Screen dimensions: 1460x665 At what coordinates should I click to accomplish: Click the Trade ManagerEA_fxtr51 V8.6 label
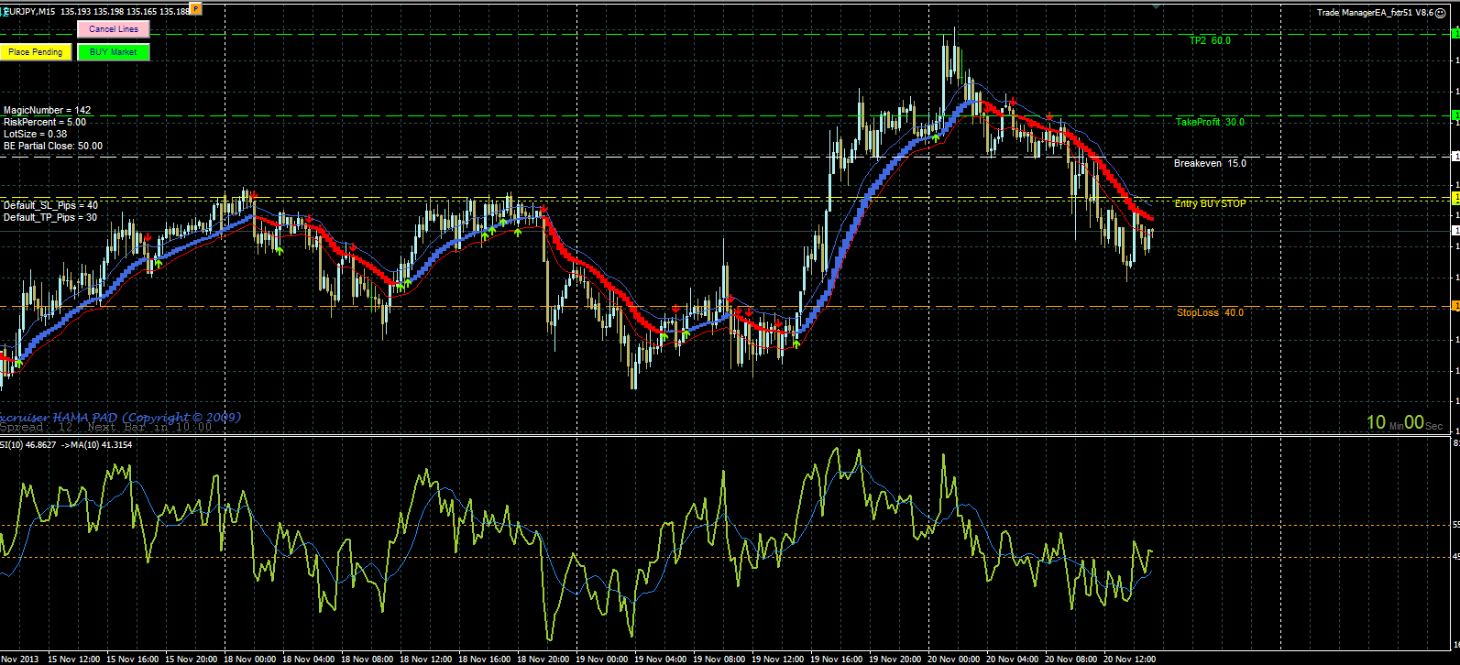[1375, 13]
